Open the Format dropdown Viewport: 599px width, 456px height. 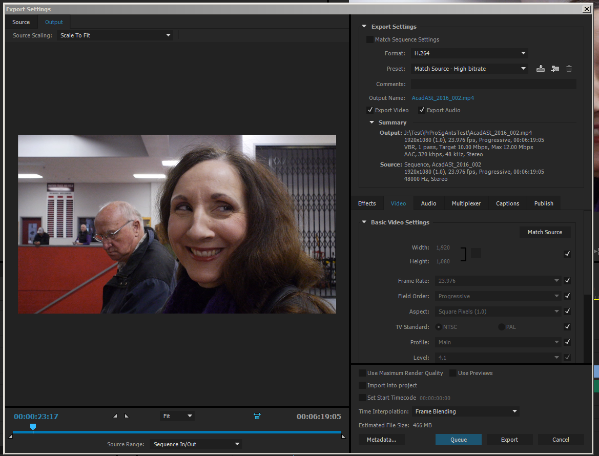click(469, 53)
